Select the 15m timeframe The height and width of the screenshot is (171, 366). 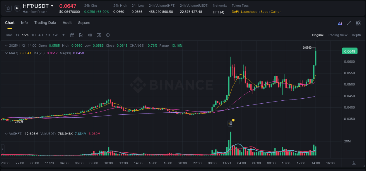25,35
